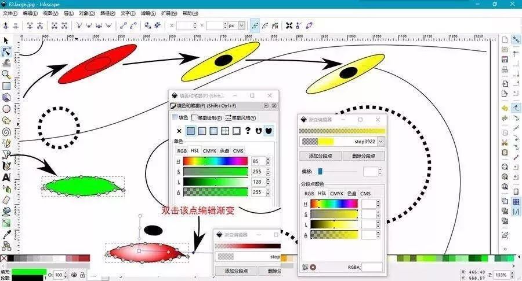Select the color dropper tool

pos(6,234)
